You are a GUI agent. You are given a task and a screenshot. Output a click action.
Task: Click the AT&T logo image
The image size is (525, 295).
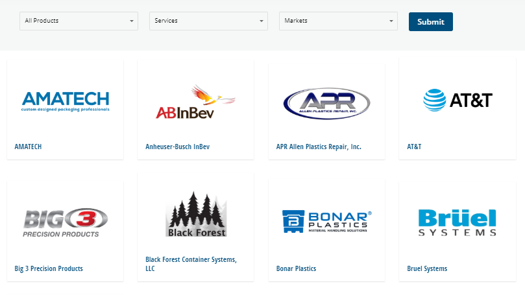(x=458, y=100)
